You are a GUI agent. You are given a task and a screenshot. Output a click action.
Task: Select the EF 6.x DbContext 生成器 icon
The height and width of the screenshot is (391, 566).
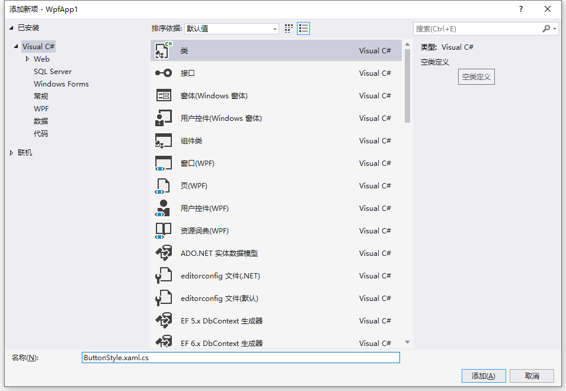164,341
